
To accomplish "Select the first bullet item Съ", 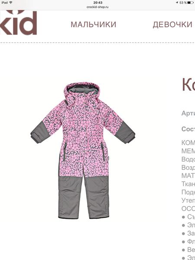I will pos(188,217).
